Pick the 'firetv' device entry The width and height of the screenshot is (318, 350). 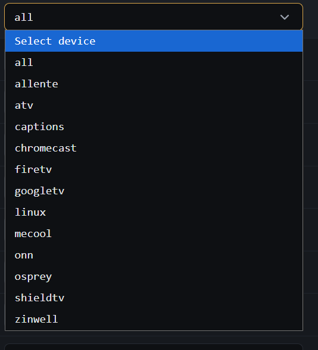[x=154, y=169]
